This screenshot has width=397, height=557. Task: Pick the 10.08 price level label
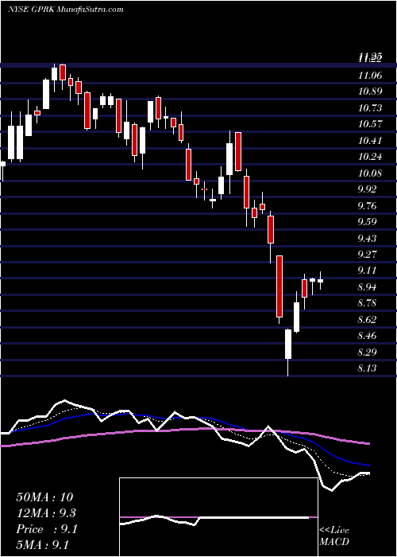[370, 173]
